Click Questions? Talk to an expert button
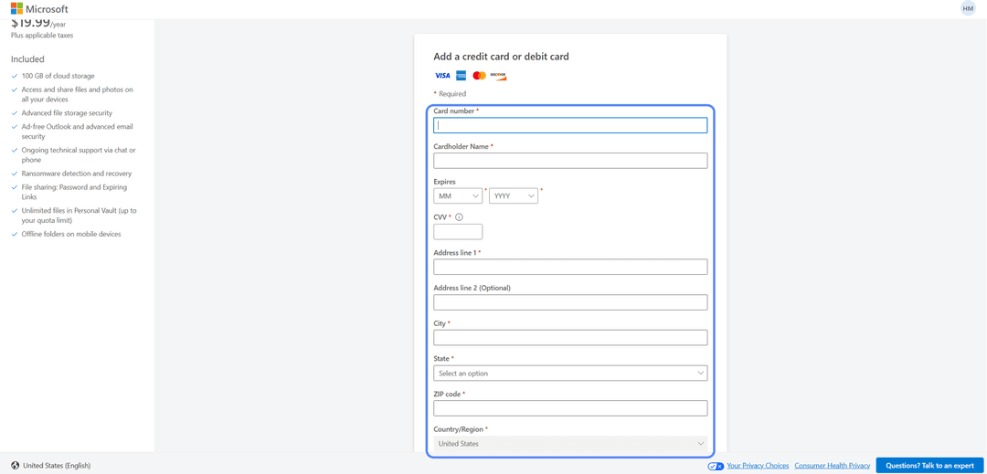Screen dimensions: 987x474 (x=929, y=466)
